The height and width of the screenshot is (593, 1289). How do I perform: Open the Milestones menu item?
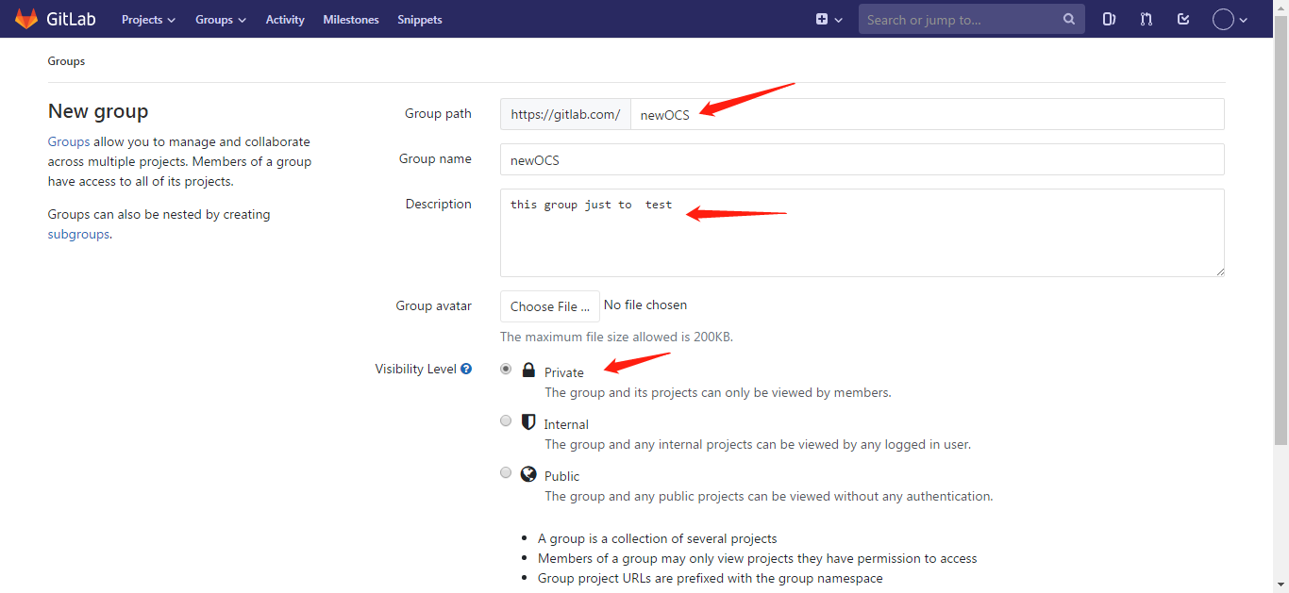point(350,19)
